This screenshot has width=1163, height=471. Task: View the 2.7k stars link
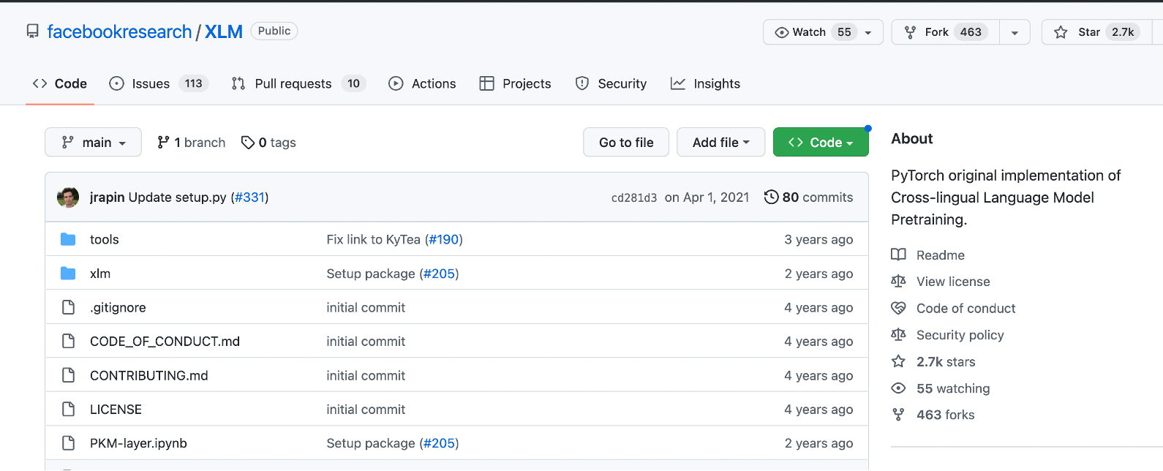[x=946, y=362]
